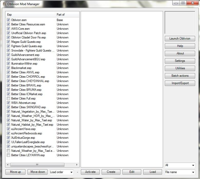Image resolution: width=200 pixels, height=179 pixels.
Task: Click the mod preview image box
Action: coord(180,23)
